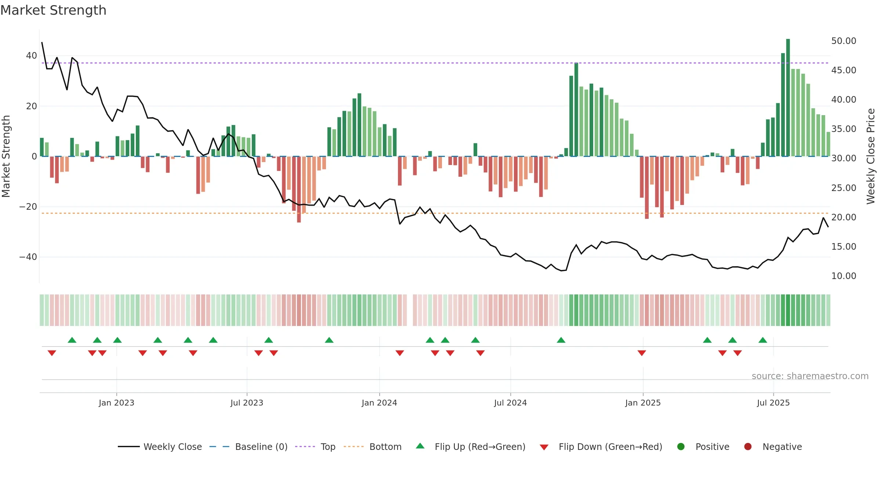The height and width of the screenshot is (495, 881).
Task: Click the red Negative circle icon
Action: coord(748,447)
